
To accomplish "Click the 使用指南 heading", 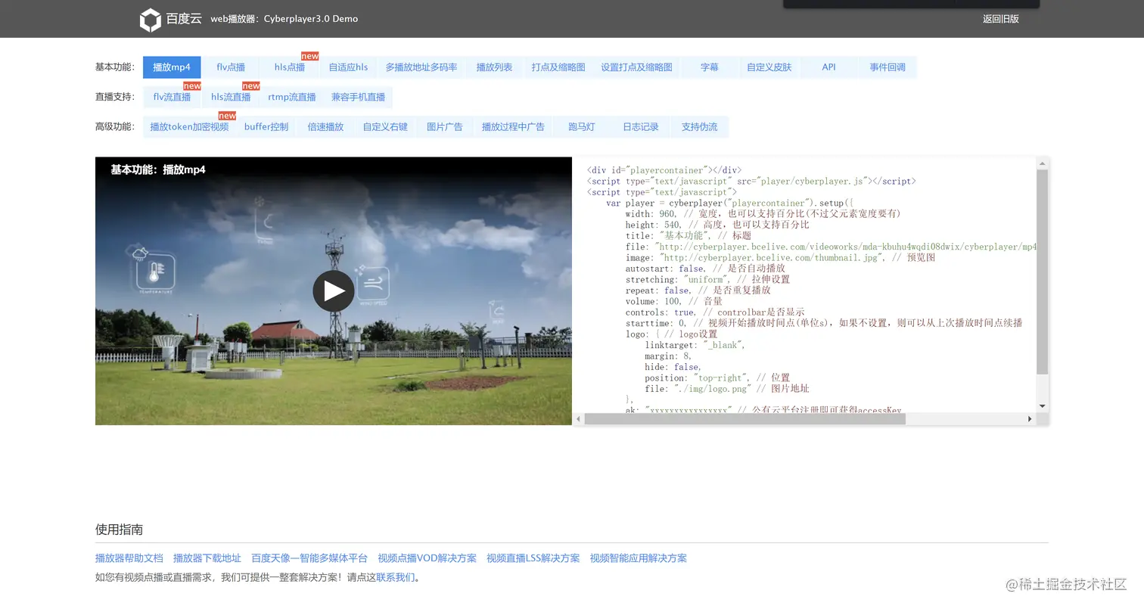I will [x=119, y=530].
